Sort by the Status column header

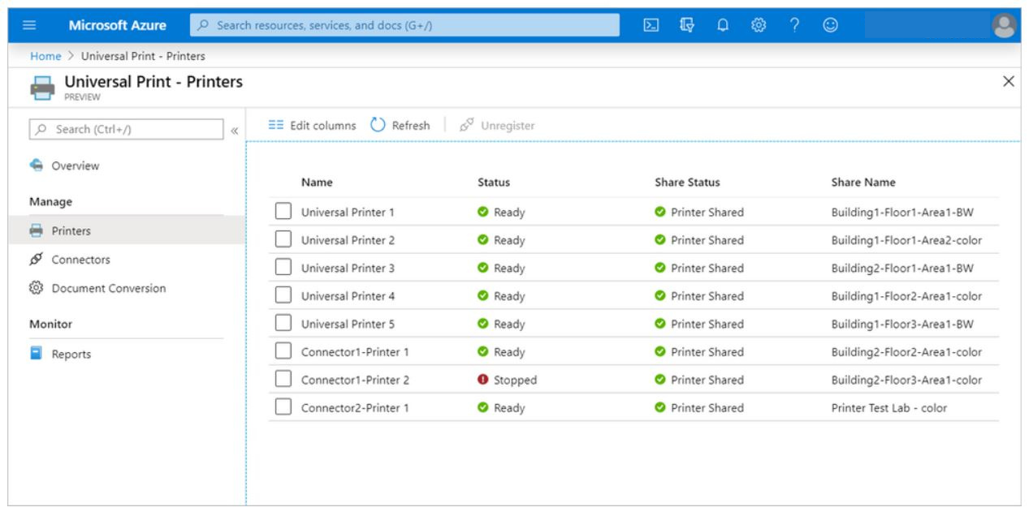[494, 183]
